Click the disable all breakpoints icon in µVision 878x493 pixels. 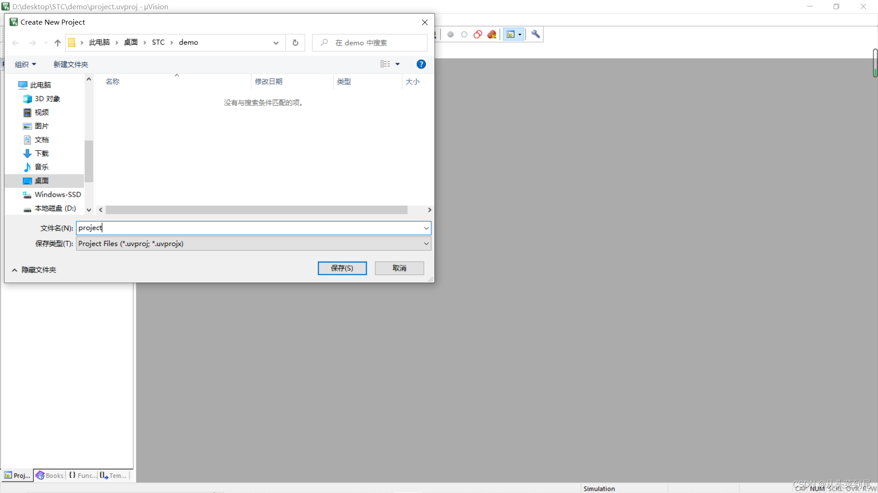(478, 34)
